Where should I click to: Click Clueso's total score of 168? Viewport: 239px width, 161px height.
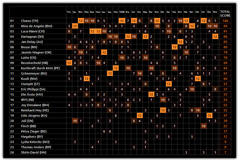225,21
